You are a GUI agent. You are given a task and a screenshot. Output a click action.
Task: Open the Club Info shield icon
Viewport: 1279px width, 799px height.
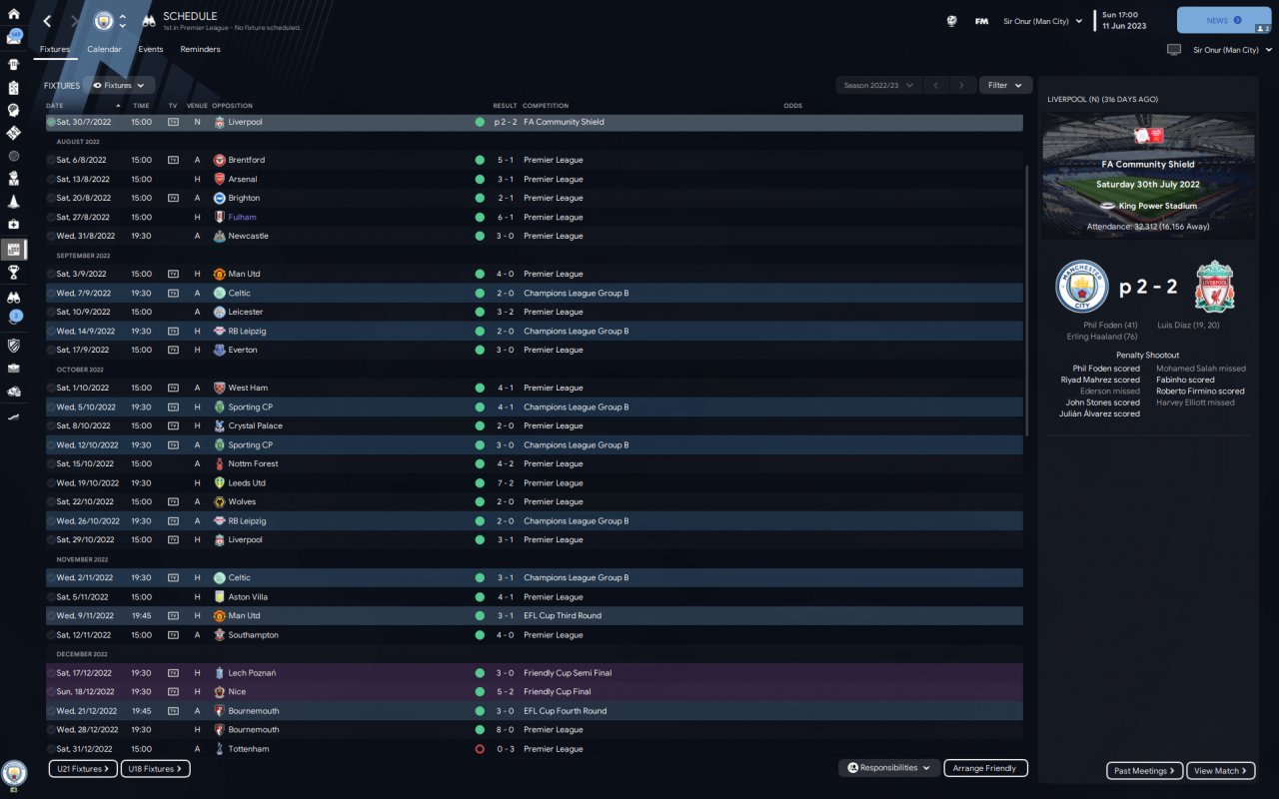[14, 345]
